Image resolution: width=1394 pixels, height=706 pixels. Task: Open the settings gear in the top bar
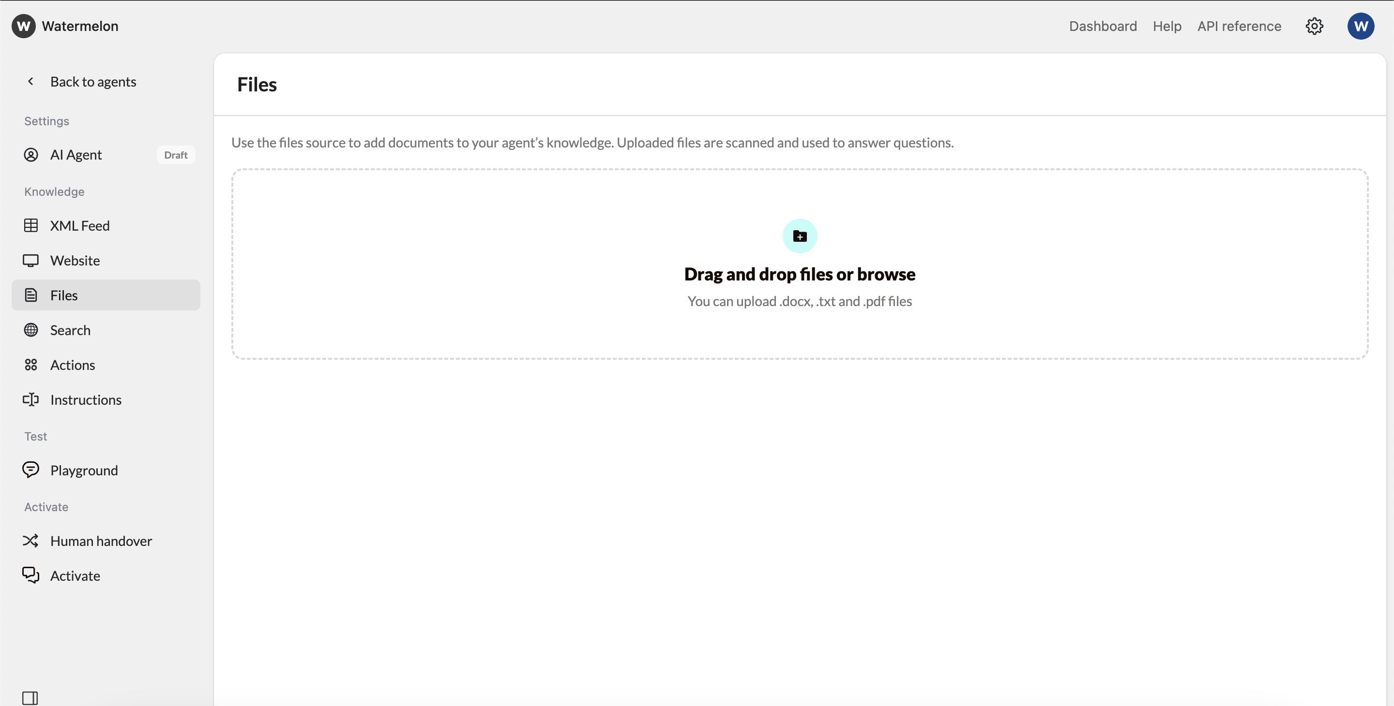pyautogui.click(x=1315, y=26)
